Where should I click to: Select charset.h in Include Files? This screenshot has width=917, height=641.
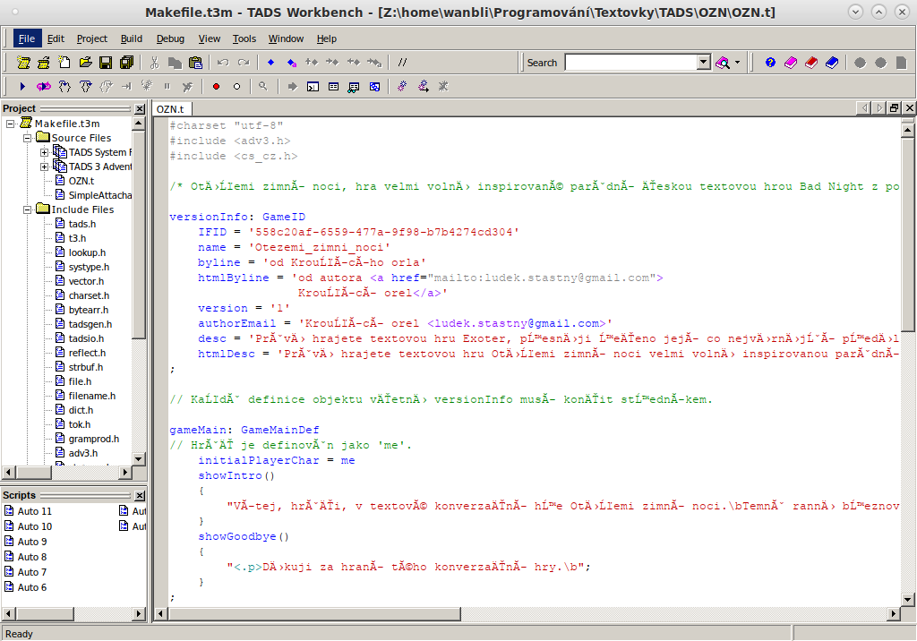tap(88, 295)
